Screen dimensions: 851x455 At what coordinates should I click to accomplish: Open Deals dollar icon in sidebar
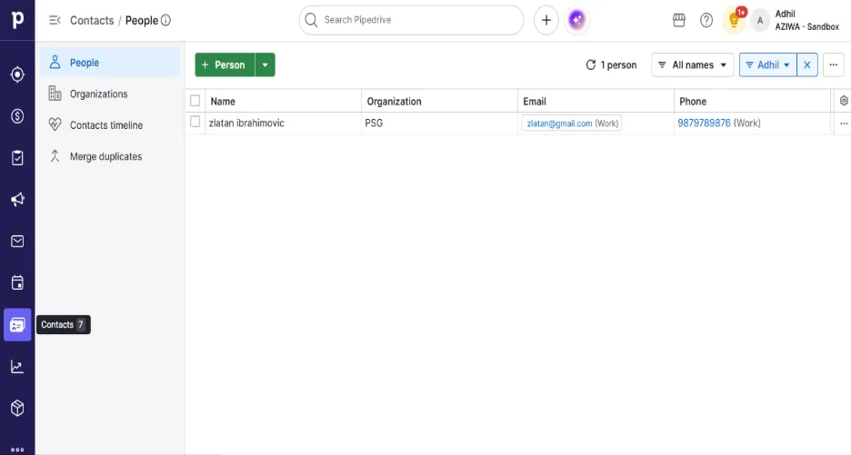pos(17,116)
